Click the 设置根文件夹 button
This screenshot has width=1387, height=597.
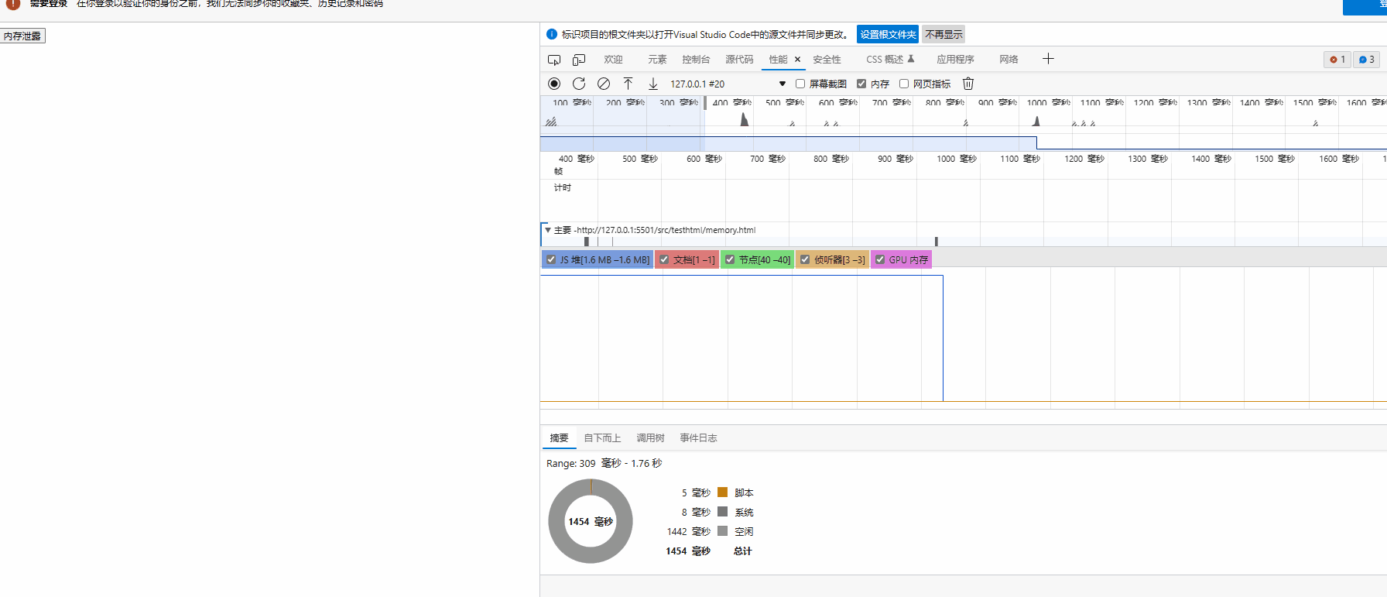tap(888, 34)
